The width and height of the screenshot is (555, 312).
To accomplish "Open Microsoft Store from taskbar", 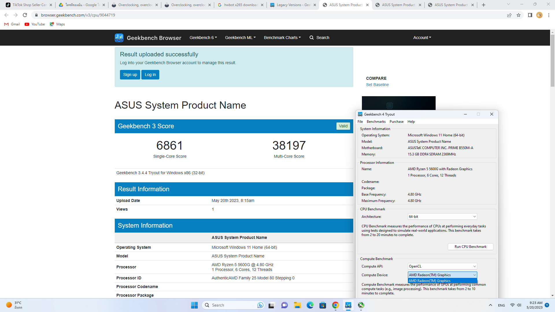I will [323, 305].
